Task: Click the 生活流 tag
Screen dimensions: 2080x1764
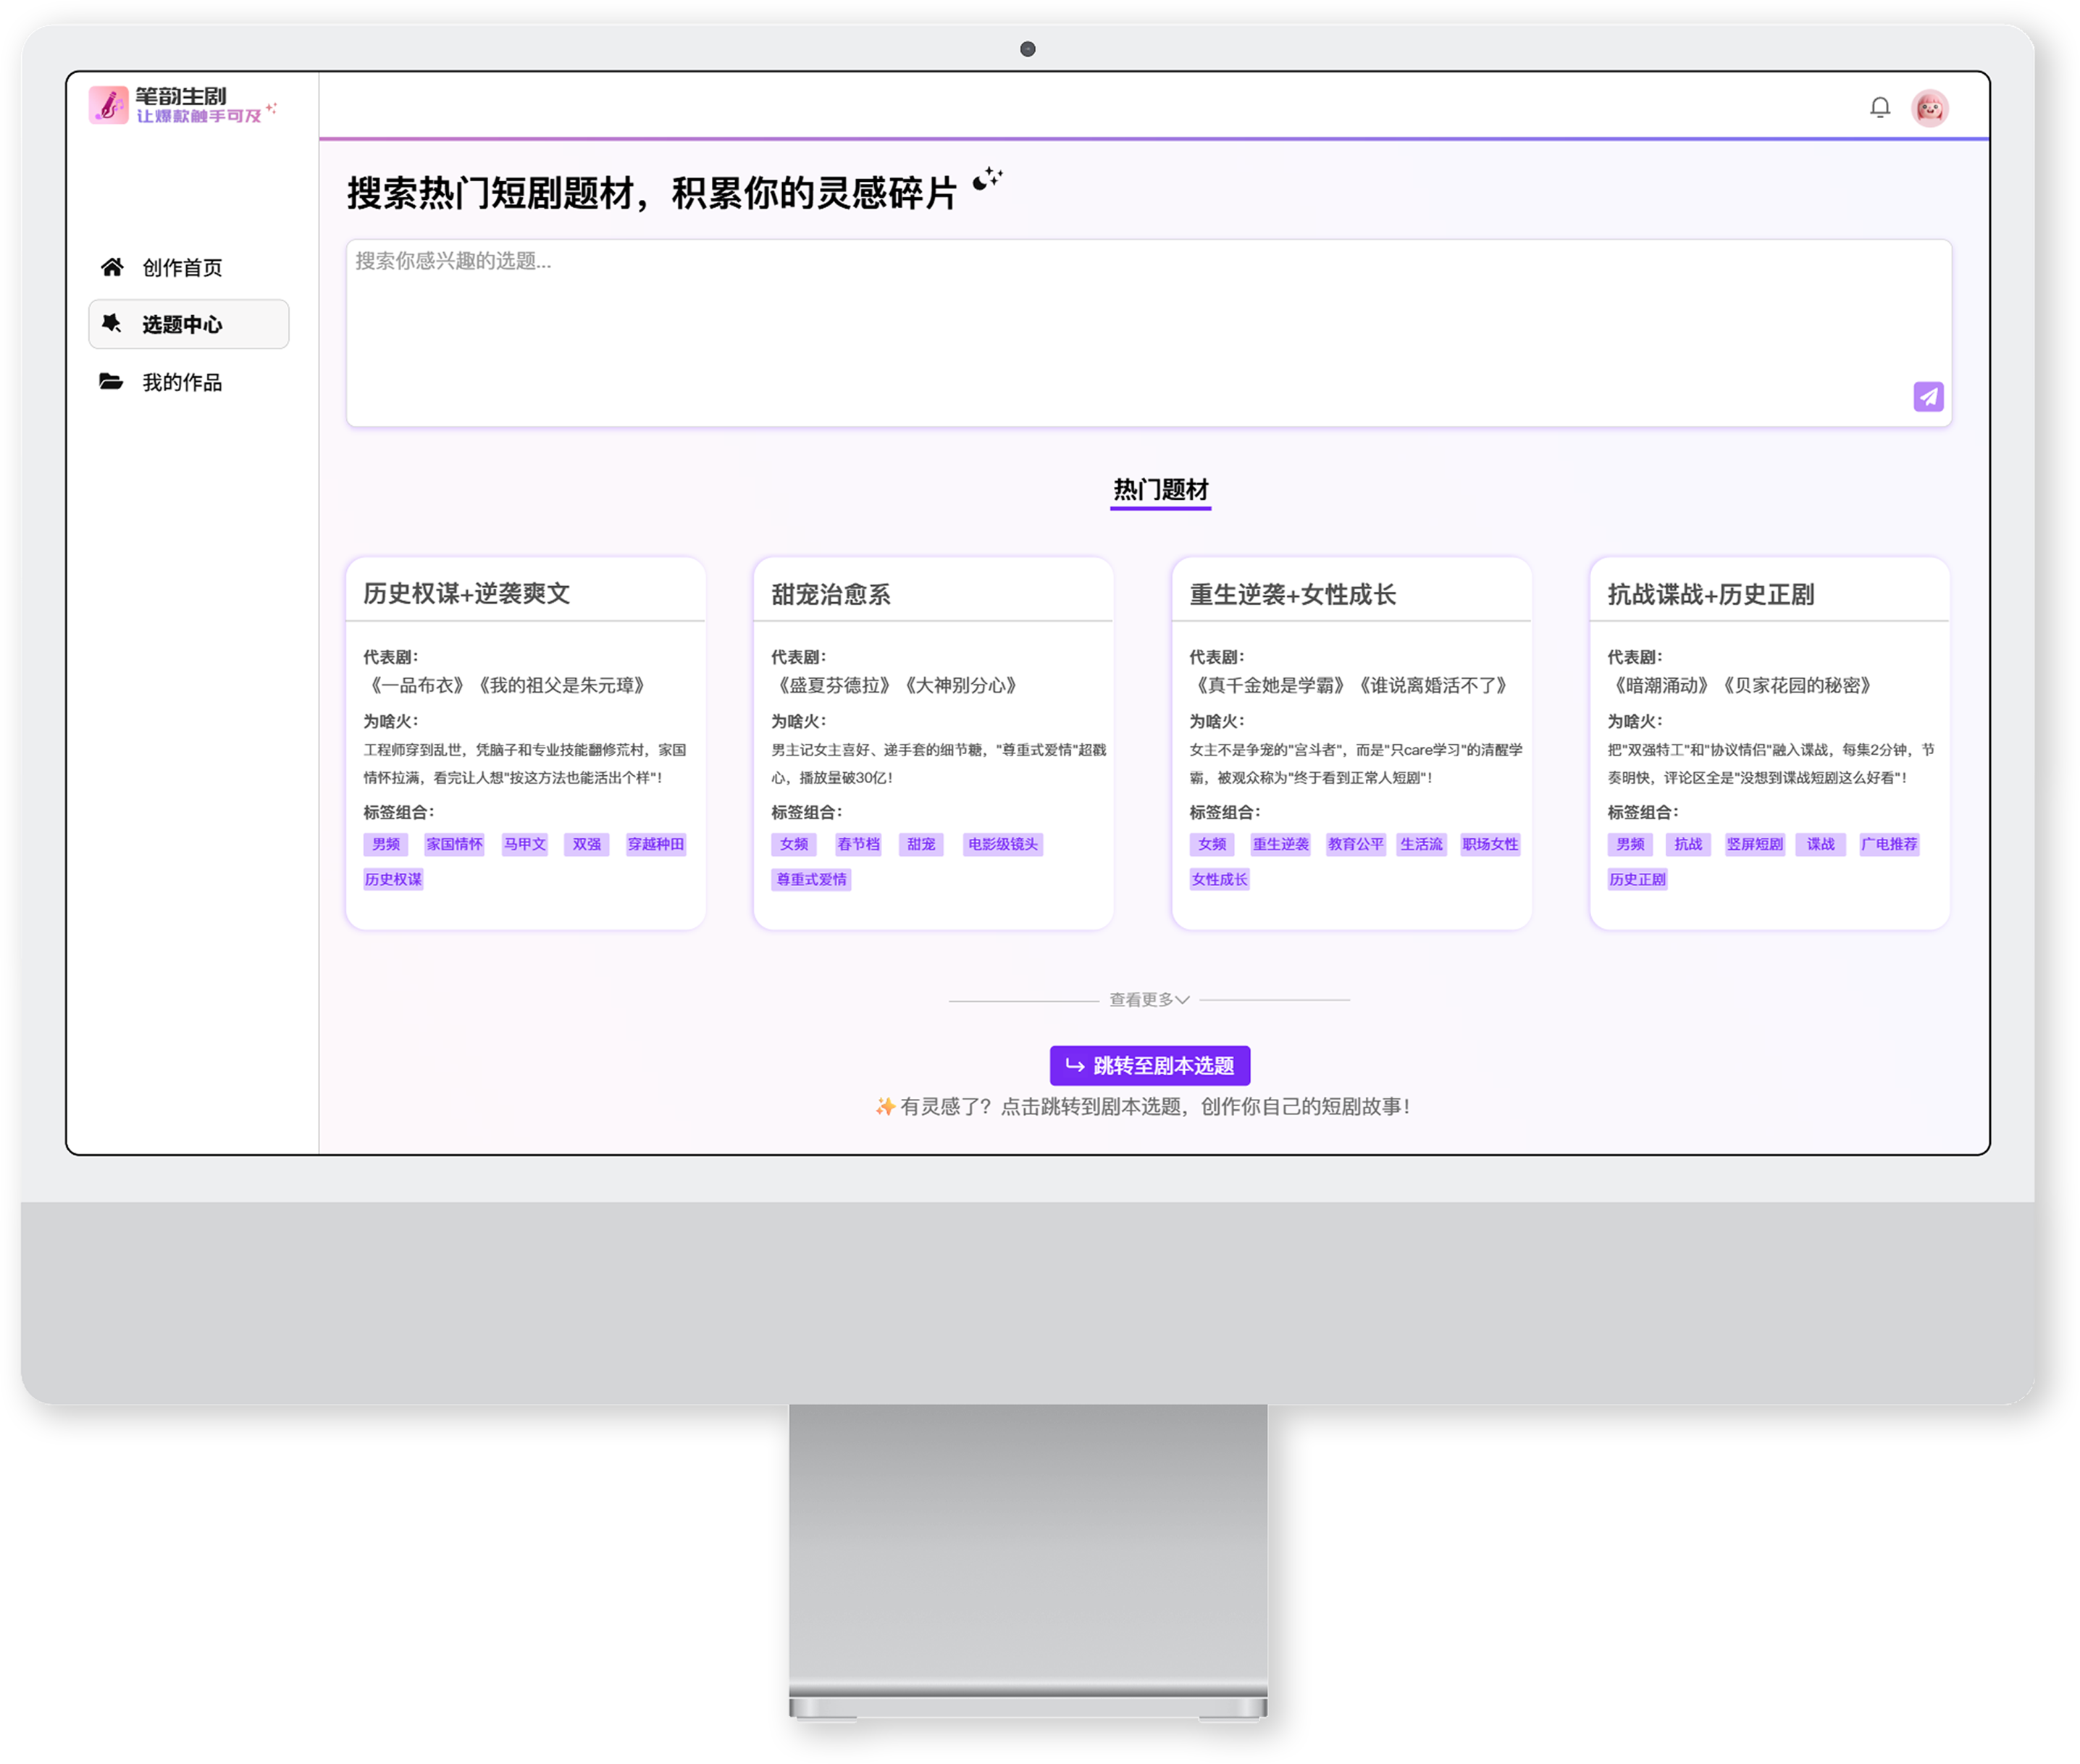Action: click(1422, 844)
